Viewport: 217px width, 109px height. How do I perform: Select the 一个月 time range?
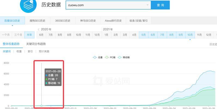tap(6, 35)
